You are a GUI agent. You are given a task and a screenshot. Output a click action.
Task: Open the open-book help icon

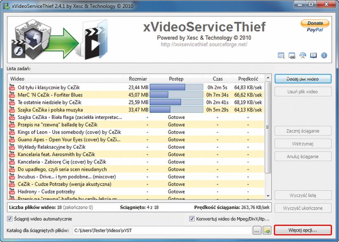(313, 55)
